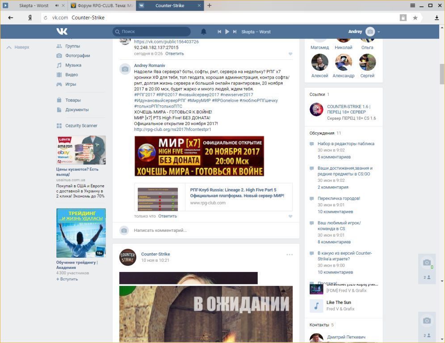Open the rpg-club.org link in the comment
The image size is (445, 343).
[172, 130]
